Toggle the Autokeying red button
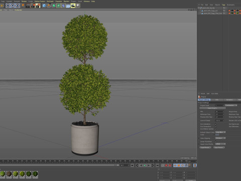Viewport: 241px width, 181px height. [170, 165]
